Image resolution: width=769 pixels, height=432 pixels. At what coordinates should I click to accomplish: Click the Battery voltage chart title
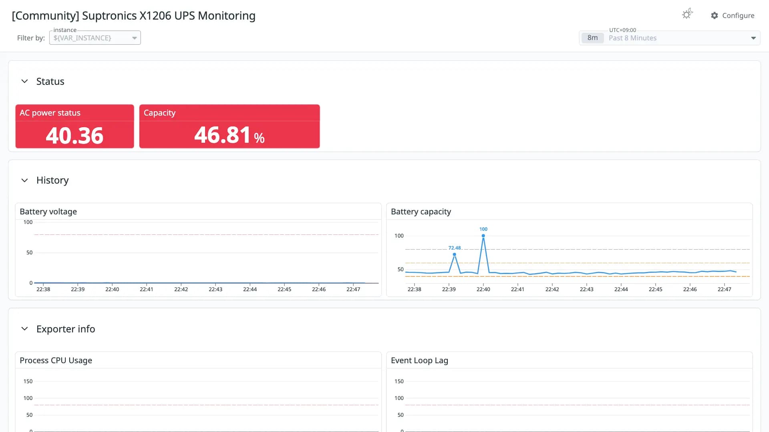(x=48, y=212)
